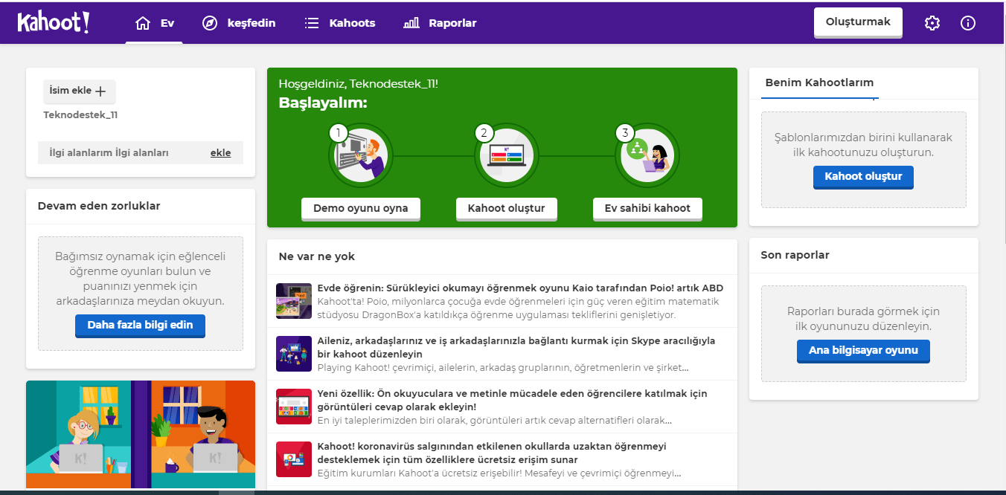The height and width of the screenshot is (495, 1006).
Task: Click Ev sahibi kahoot button
Action: pyautogui.click(x=647, y=208)
